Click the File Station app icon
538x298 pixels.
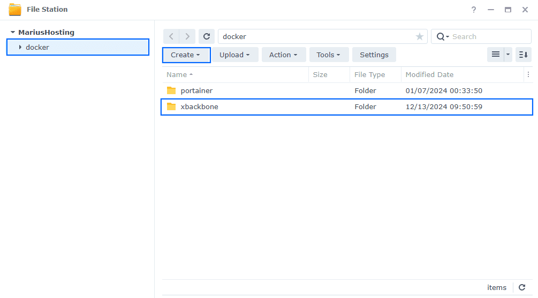pyautogui.click(x=15, y=9)
